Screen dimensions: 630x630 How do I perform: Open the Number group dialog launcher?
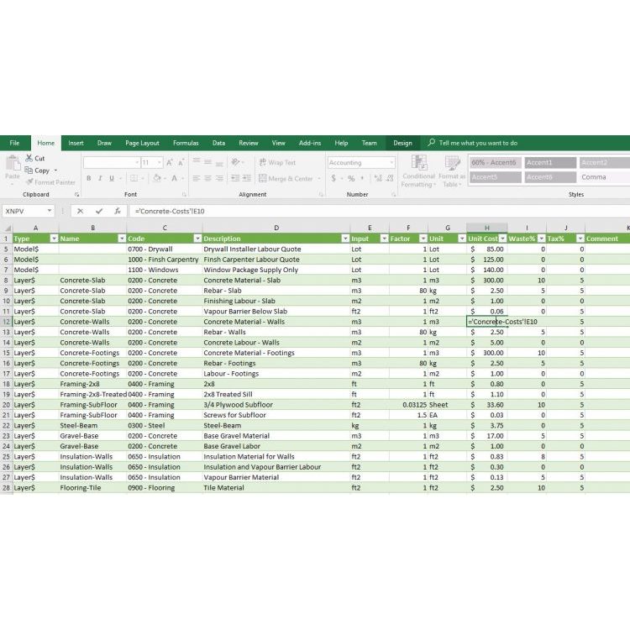(x=394, y=195)
